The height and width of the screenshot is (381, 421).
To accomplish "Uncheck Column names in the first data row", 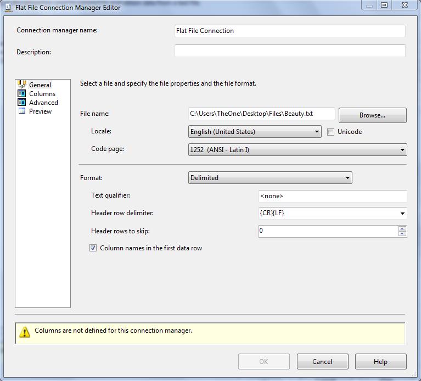I will [x=93, y=248].
